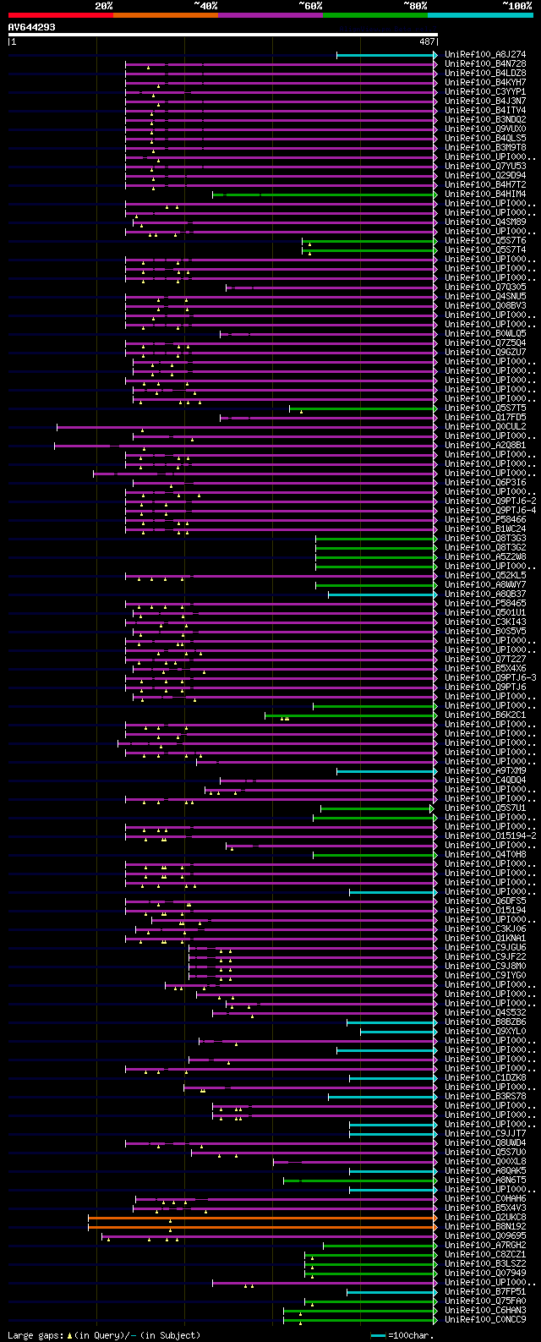Open UniRef100_Q29D94 entry

click(x=485, y=176)
